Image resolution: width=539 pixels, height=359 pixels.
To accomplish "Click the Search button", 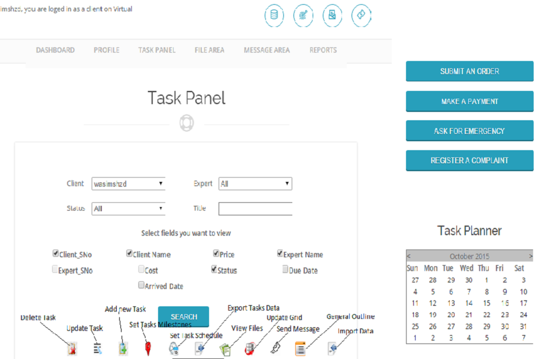I will [183, 317].
